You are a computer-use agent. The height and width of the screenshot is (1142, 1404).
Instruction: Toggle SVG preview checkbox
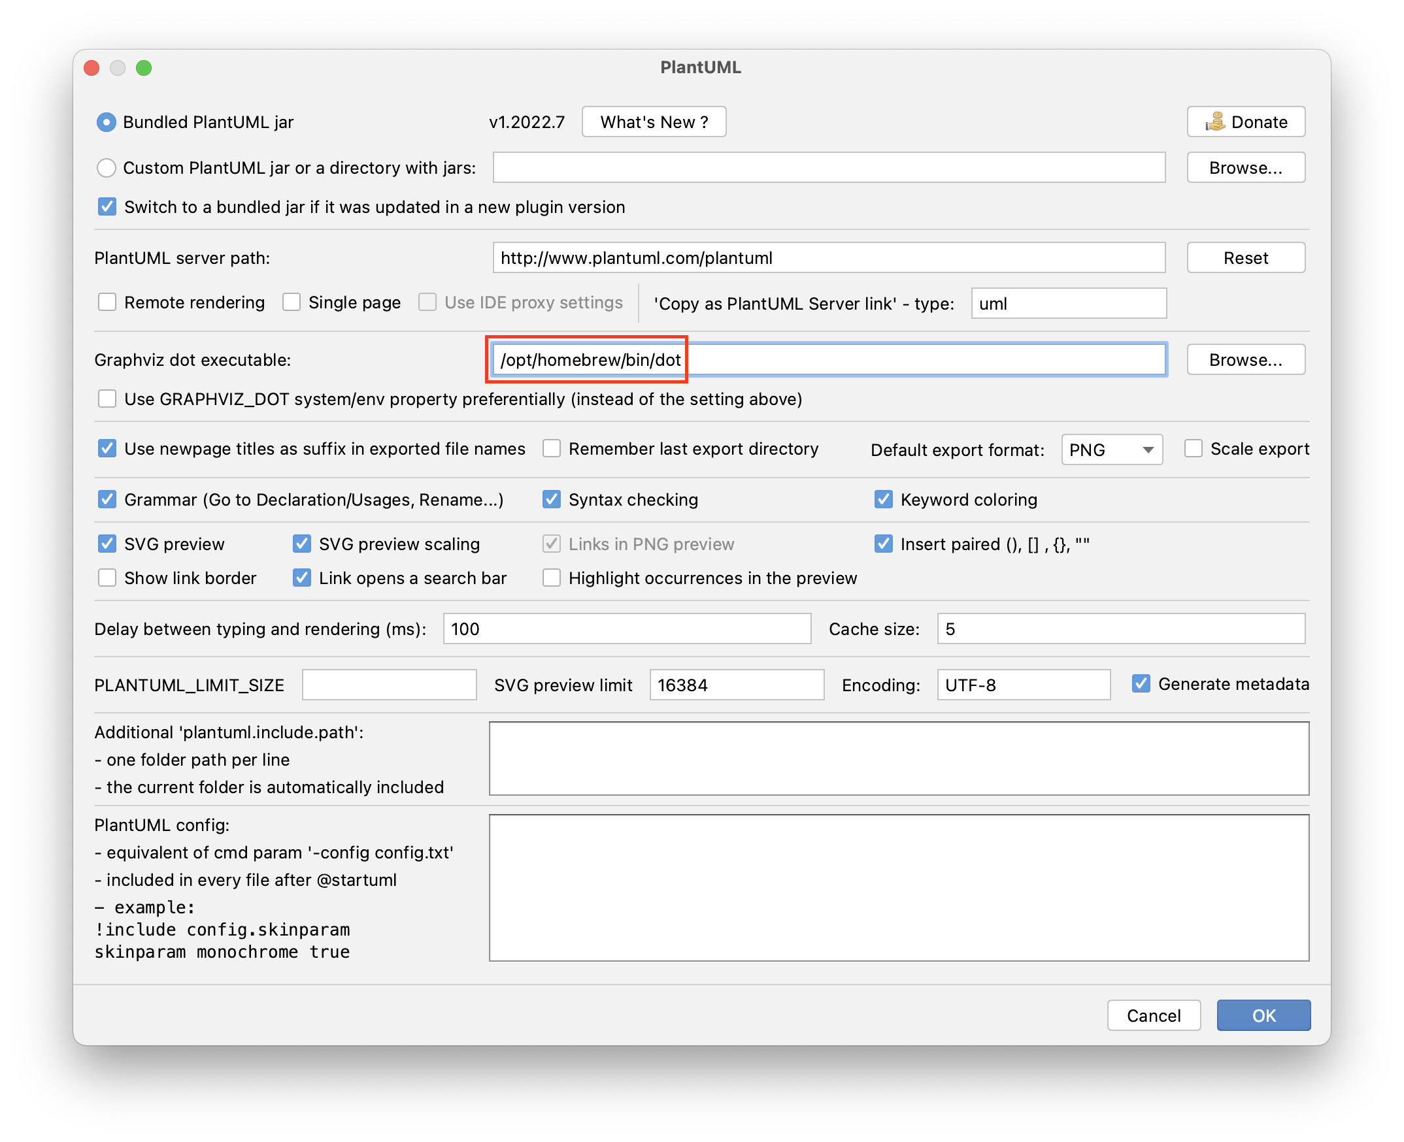107,545
